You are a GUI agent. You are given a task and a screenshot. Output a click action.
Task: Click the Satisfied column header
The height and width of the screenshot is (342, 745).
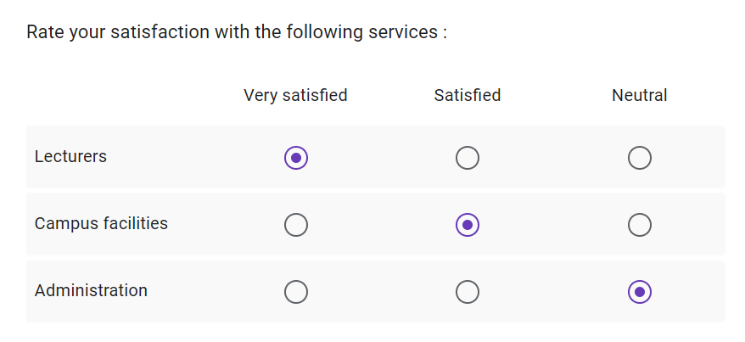click(468, 95)
